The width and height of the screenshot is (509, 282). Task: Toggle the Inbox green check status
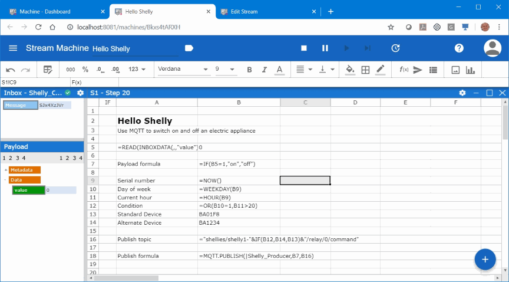point(68,93)
